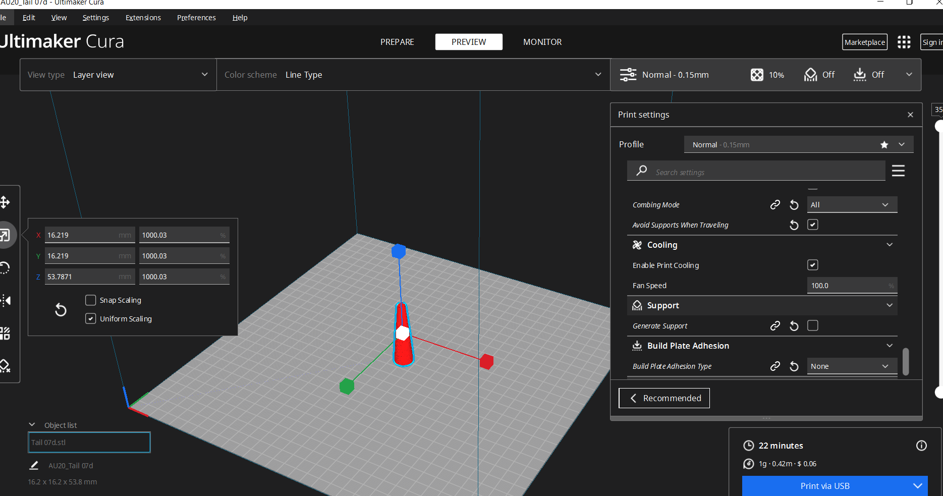
Task: Open the Help menu
Action: [x=240, y=18]
